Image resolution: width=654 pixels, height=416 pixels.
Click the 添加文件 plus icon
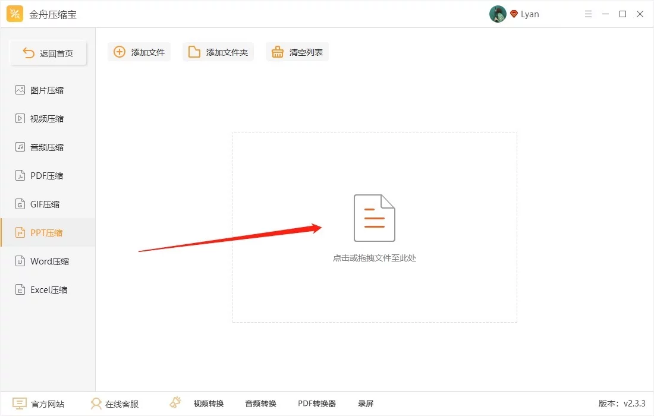(x=120, y=52)
